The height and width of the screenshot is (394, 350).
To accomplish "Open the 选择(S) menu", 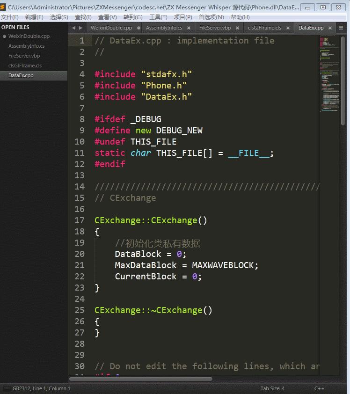I will pyautogui.click(x=59, y=17).
